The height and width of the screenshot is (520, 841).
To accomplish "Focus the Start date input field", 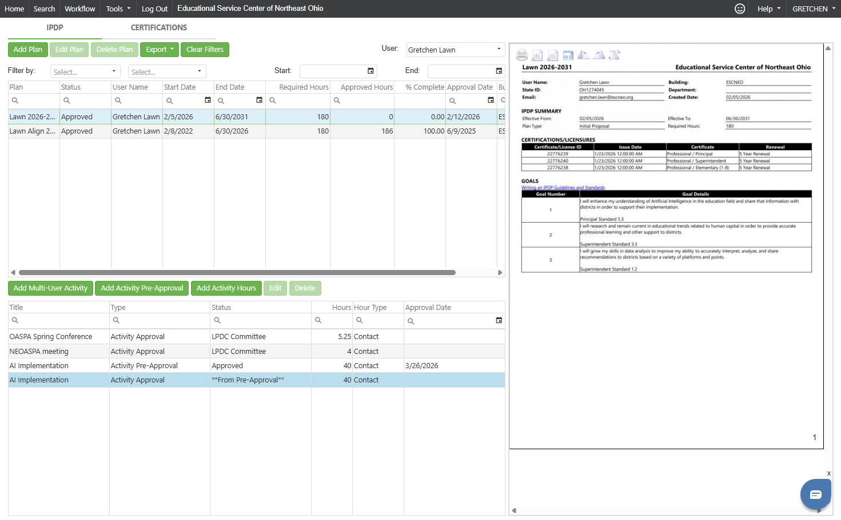I will (x=333, y=71).
